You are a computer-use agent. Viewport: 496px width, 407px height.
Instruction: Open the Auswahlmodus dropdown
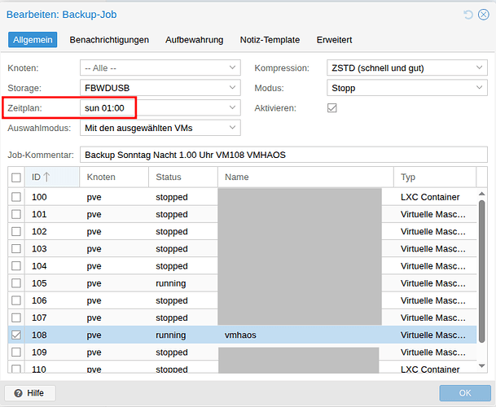(232, 128)
